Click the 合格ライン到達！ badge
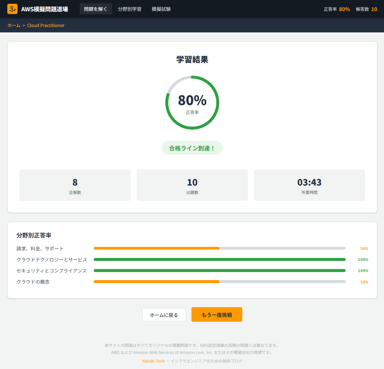Viewport: 384px width, 369px height. (192, 148)
